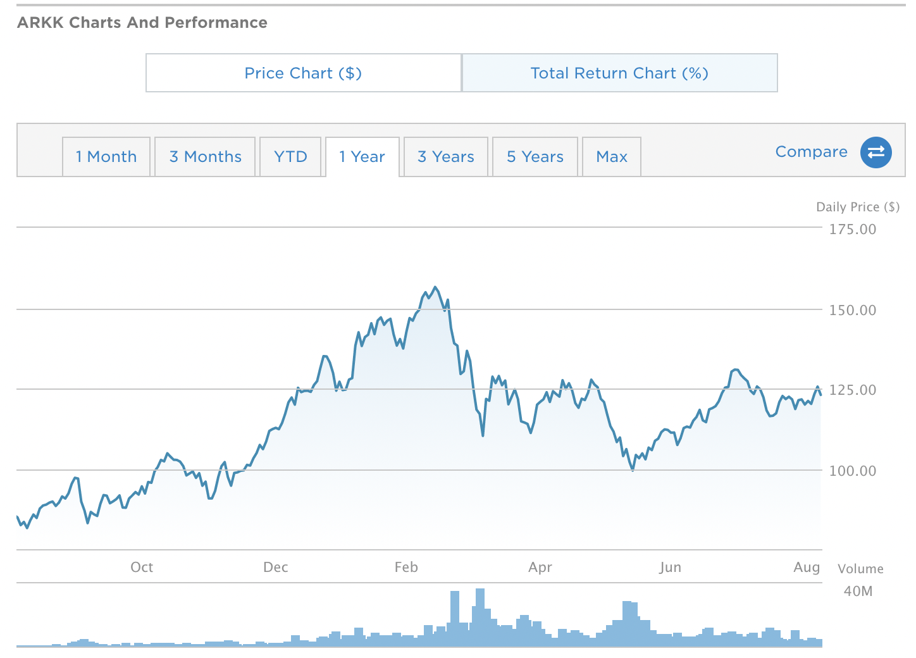Click the 100.00 price axis label
This screenshot has width=916, height=658.
[x=853, y=471]
